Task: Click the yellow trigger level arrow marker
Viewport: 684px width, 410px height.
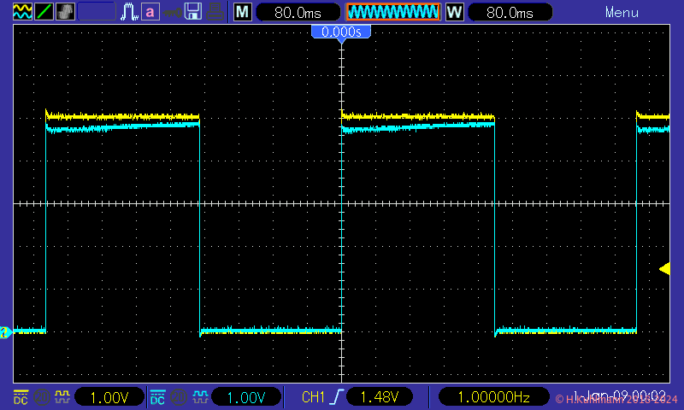Action: [664, 269]
